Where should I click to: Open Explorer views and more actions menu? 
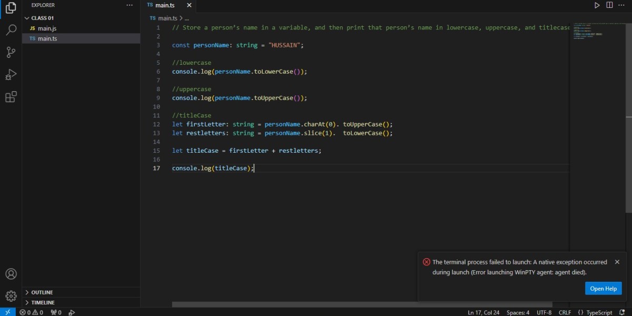[x=130, y=5]
